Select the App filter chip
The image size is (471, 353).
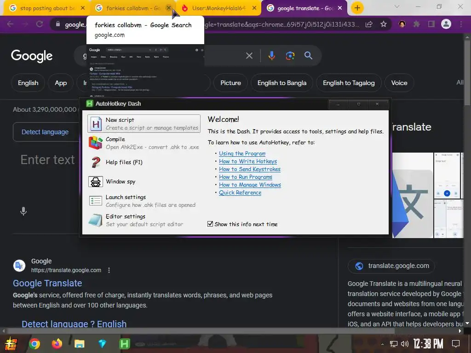point(61,83)
